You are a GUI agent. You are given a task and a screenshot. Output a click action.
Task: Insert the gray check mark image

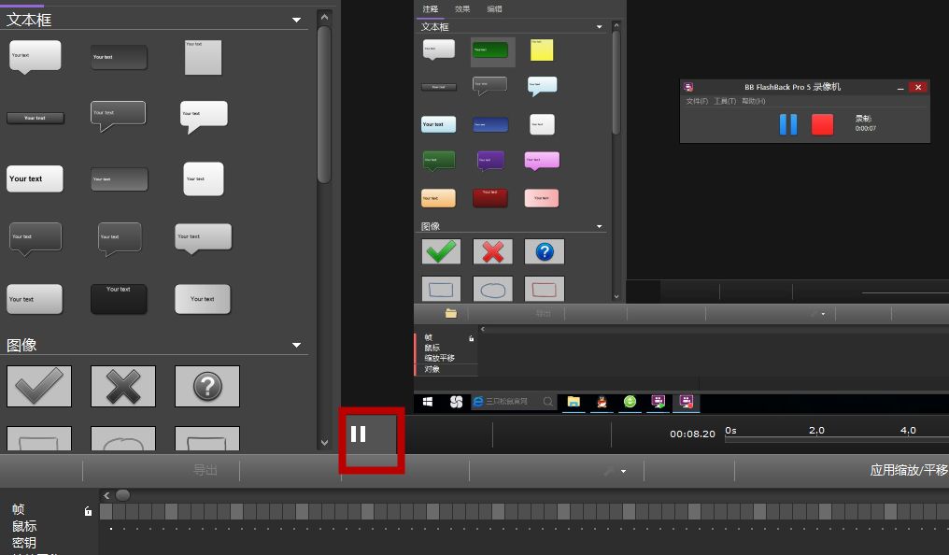38,386
